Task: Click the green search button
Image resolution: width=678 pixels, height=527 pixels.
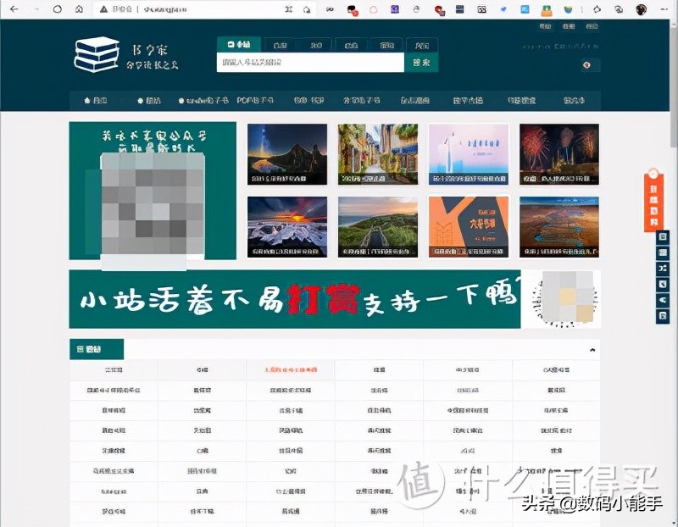Action: pyautogui.click(x=421, y=63)
